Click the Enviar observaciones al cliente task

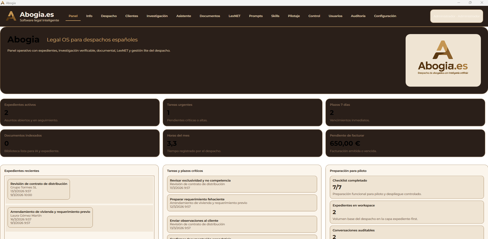click(242, 224)
